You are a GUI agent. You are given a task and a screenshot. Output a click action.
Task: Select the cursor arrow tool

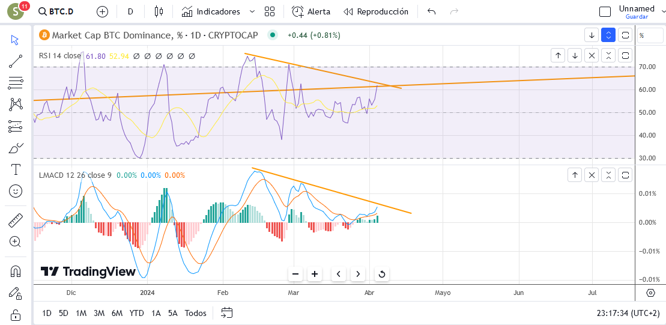15,40
